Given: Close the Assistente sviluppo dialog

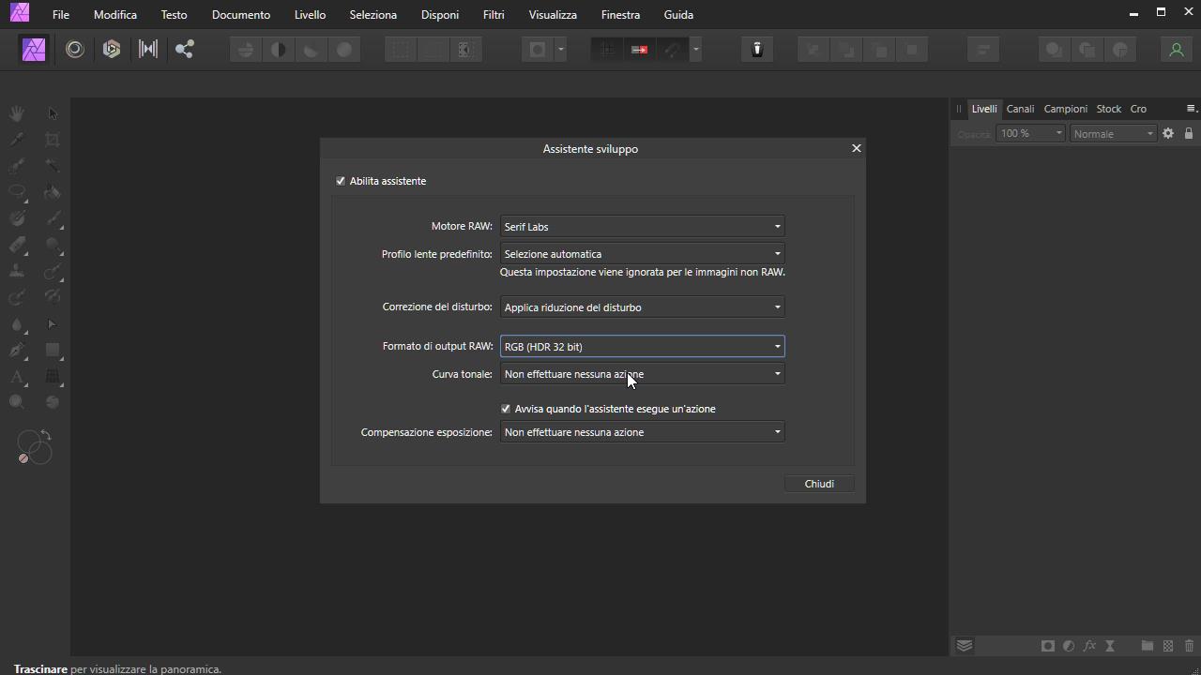Looking at the screenshot, I should tap(856, 148).
